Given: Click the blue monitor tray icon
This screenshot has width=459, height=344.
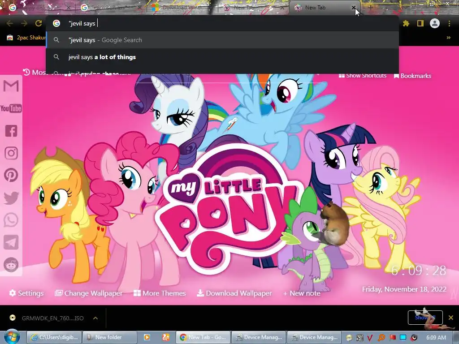Looking at the screenshot, I should tap(403, 338).
